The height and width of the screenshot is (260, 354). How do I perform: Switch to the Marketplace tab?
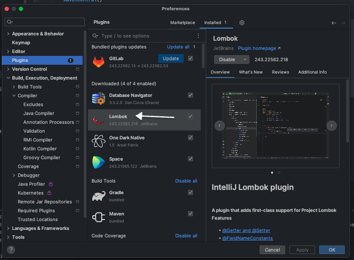coord(182,23)
